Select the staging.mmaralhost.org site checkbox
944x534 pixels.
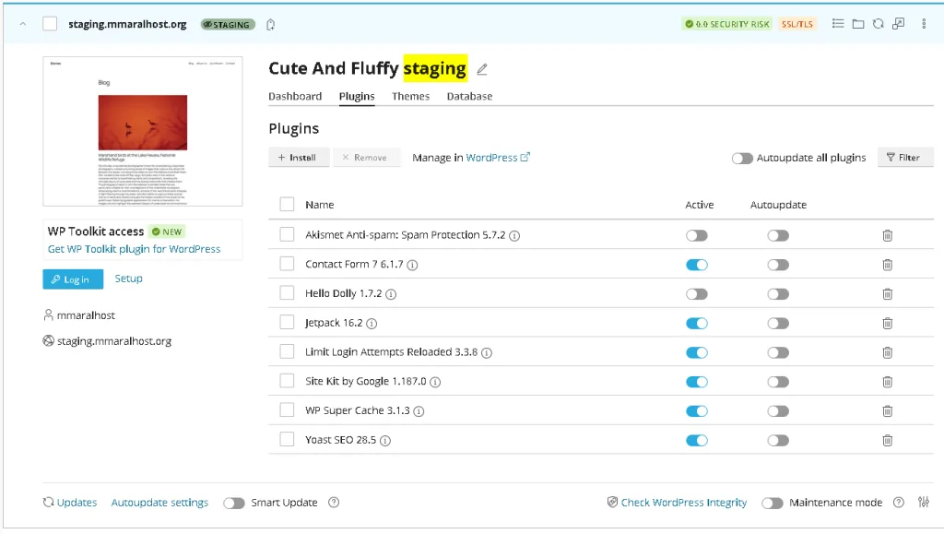click(x=50, y=24)
